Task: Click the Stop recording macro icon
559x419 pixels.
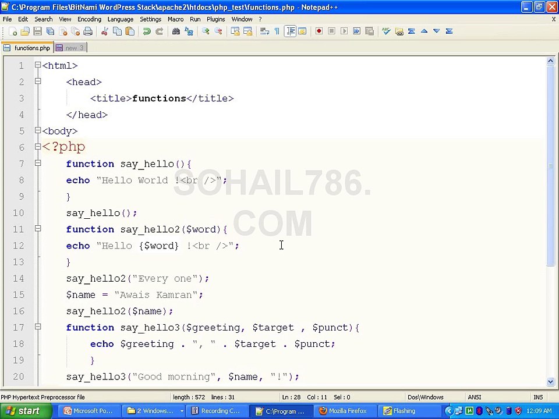Action: point(331,31)
